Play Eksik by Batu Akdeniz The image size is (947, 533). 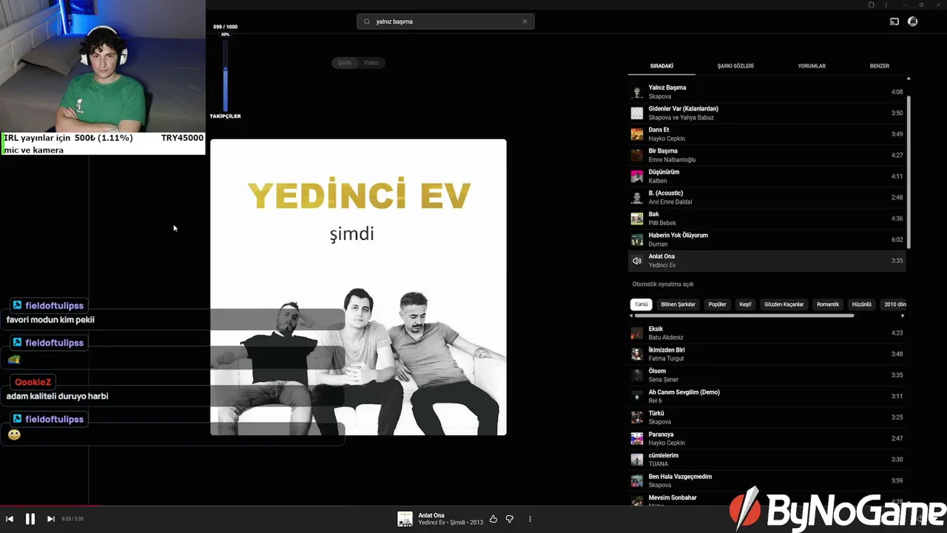767,333
